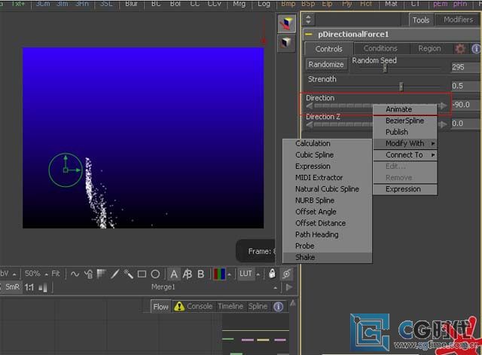The image size is (482, 355).
Task: Switch to the Modifiers tab
Action: tap(458, 20)
